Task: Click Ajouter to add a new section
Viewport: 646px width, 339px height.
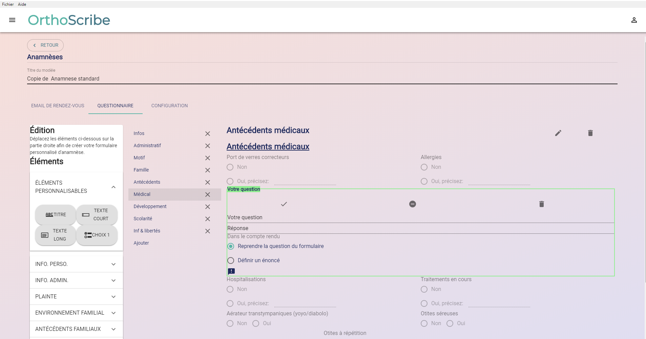Action: click(141, 243)
